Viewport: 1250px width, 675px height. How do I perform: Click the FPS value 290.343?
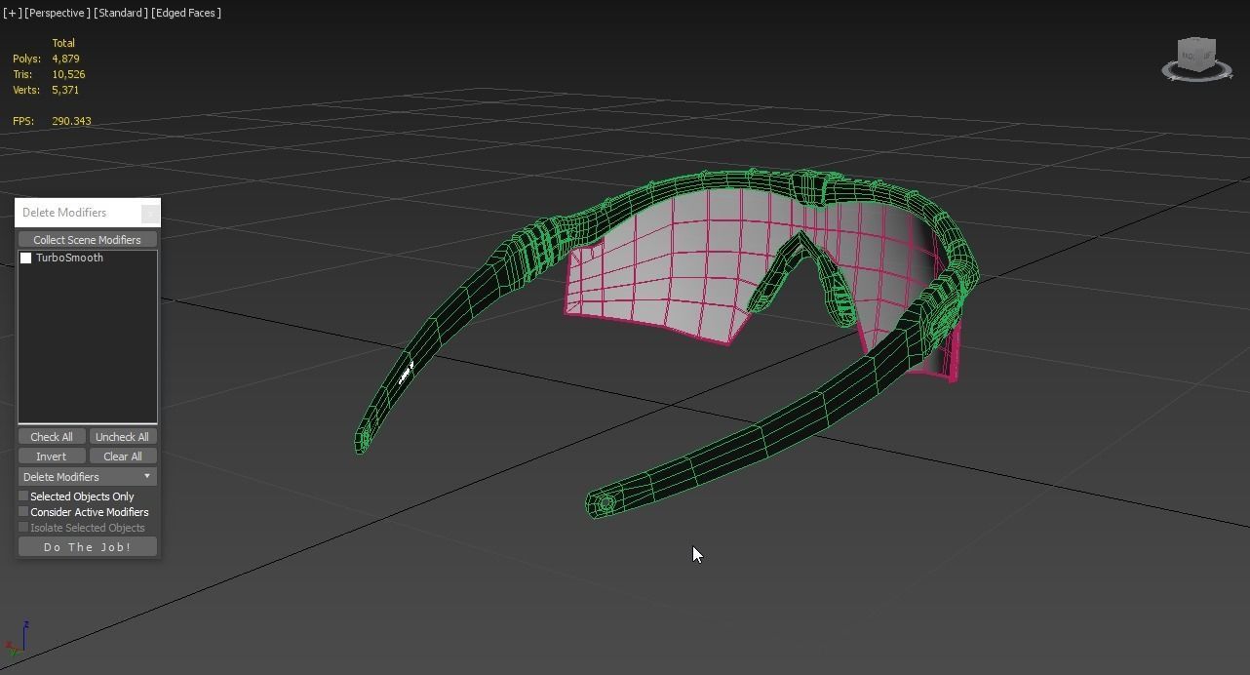pyautogui.click(x=71, y=121)
